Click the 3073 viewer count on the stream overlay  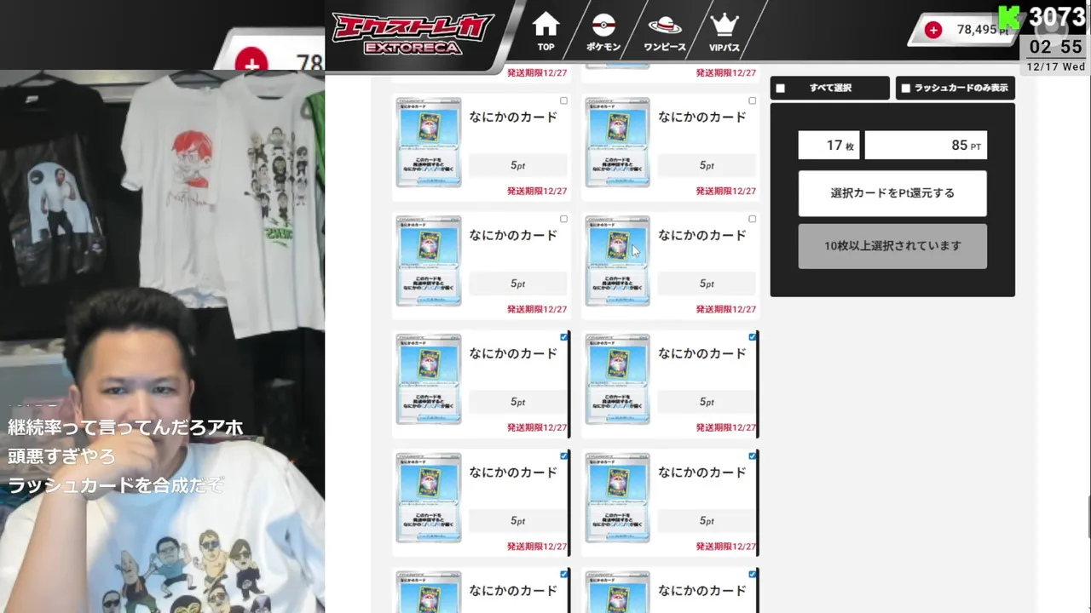pyautogui.click(x=1056, y=16)
